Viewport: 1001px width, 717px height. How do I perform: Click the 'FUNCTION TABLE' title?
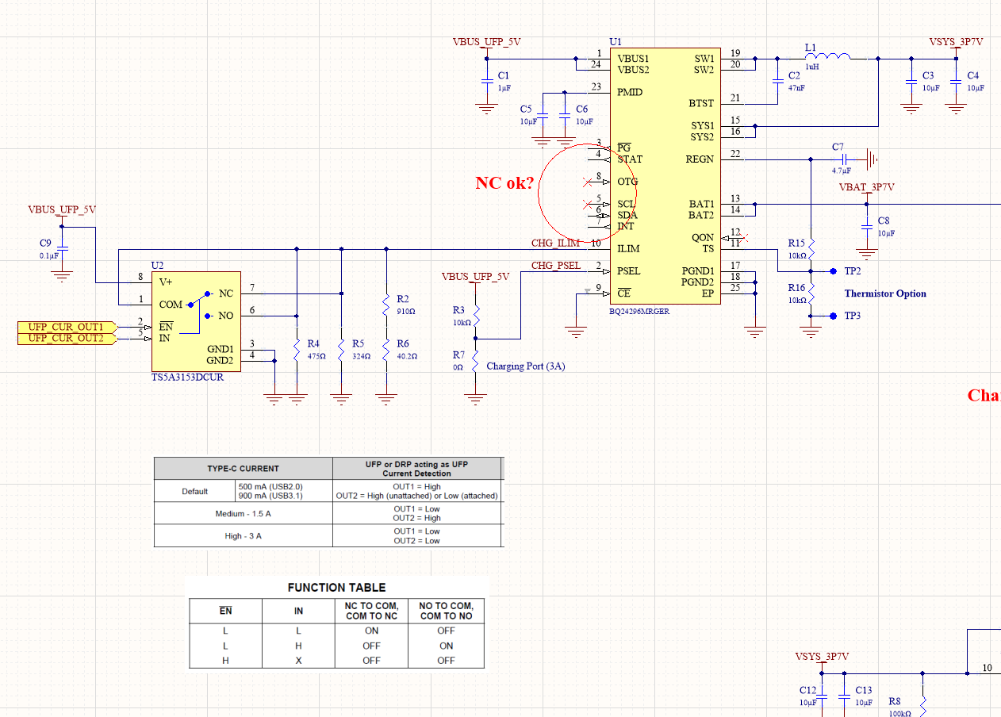coord(336,588)
